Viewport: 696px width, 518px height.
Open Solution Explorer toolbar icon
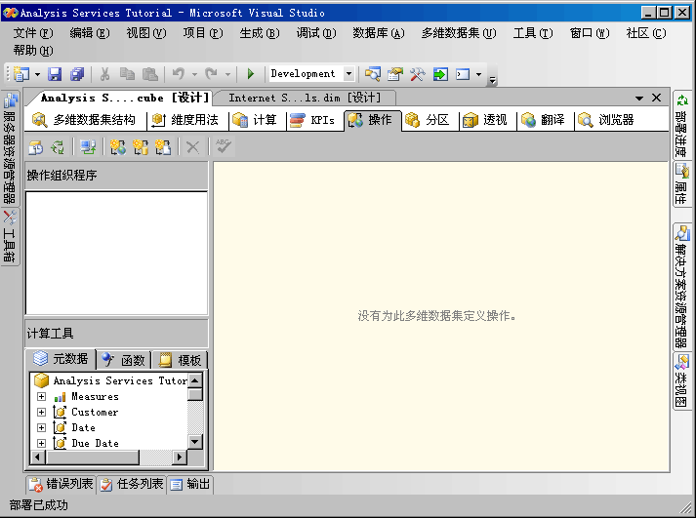tap(373, 73)
